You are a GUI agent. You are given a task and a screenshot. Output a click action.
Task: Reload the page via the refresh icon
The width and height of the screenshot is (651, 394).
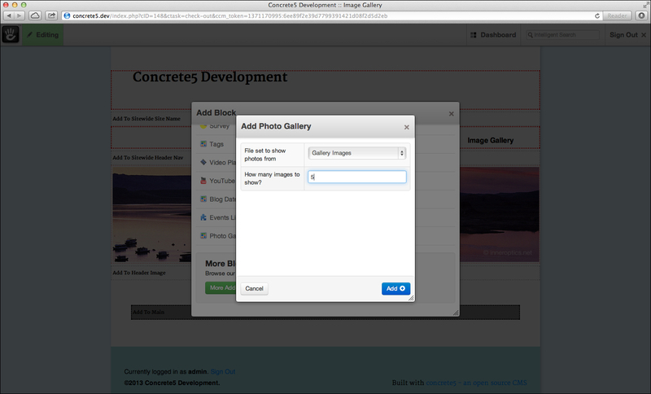pos(597,15)
